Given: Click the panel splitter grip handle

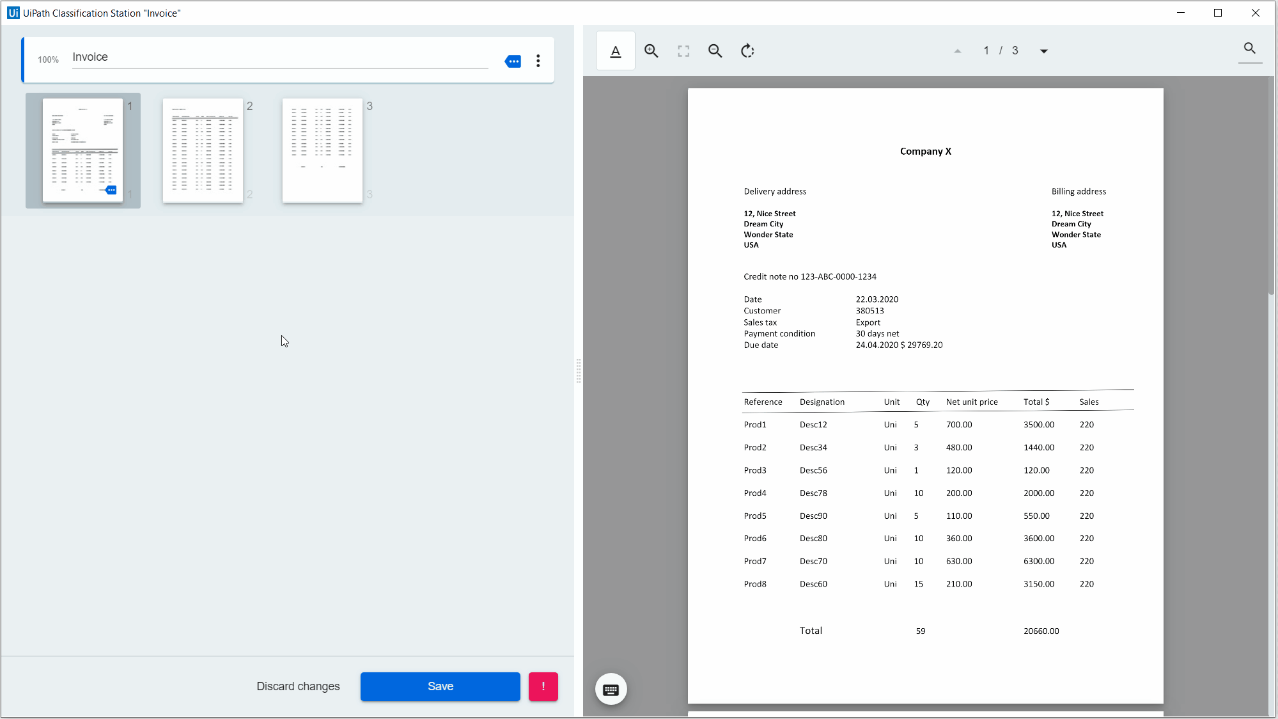Looking at the screenshot, I should tap(579, 371).
